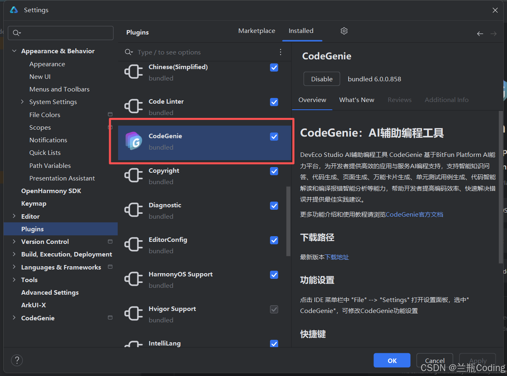Open the CodeGenie官方文档 link
This screenshot has width=507, height=376.
coord(415,214)
